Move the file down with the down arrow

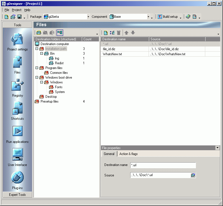(133, 33)
